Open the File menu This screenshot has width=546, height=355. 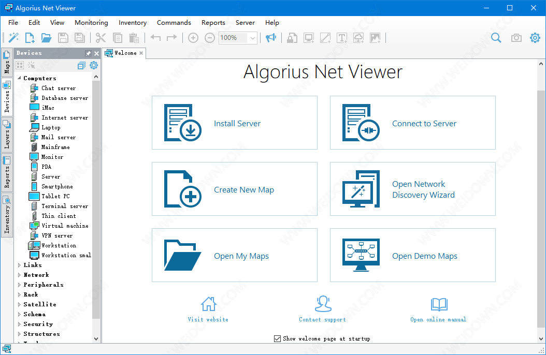(x=13, y=23)
